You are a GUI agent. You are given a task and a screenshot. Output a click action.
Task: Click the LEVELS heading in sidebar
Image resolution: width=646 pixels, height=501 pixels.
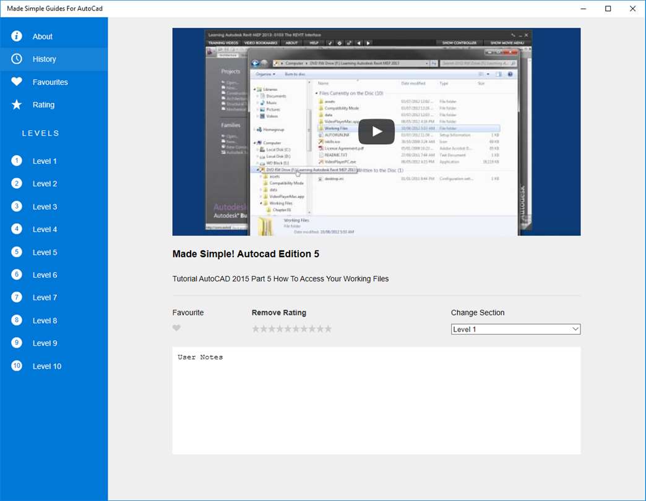[41, 134]
